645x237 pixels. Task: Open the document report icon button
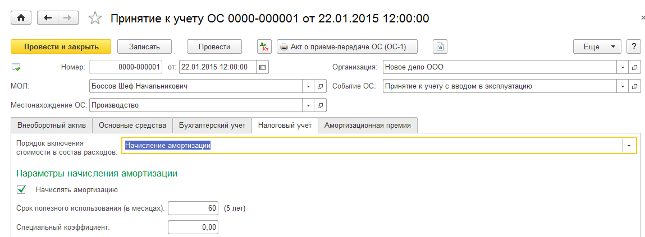(x=440, y=47)
